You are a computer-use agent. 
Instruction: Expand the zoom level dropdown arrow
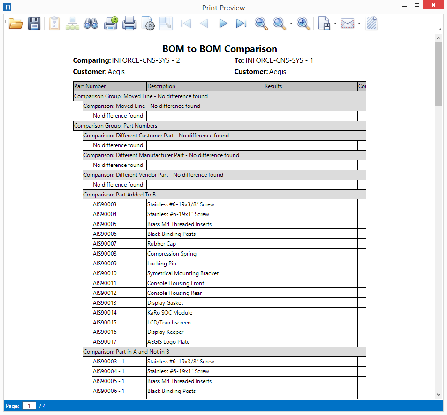pyautogui.click(x=291, y=24)
